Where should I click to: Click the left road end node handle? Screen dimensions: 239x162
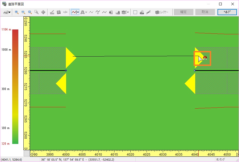click(x=66, y=70)
